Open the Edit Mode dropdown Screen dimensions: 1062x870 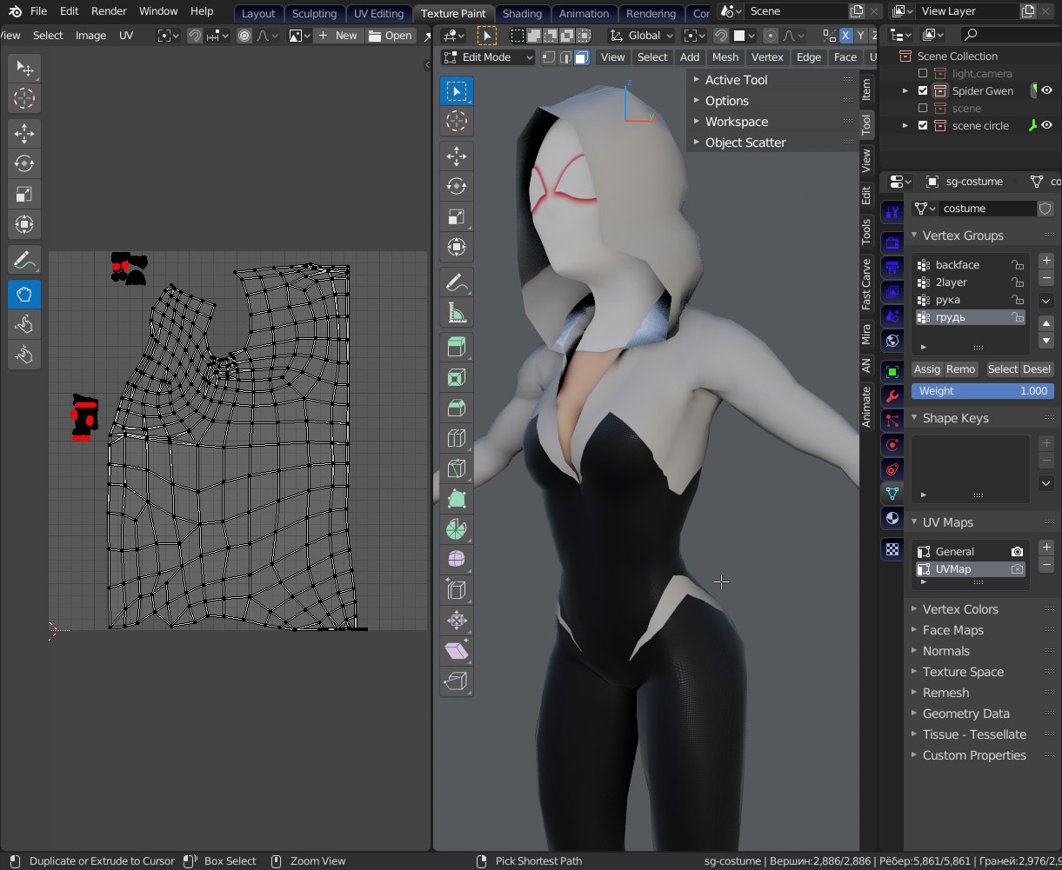click(x=488, y=57)
